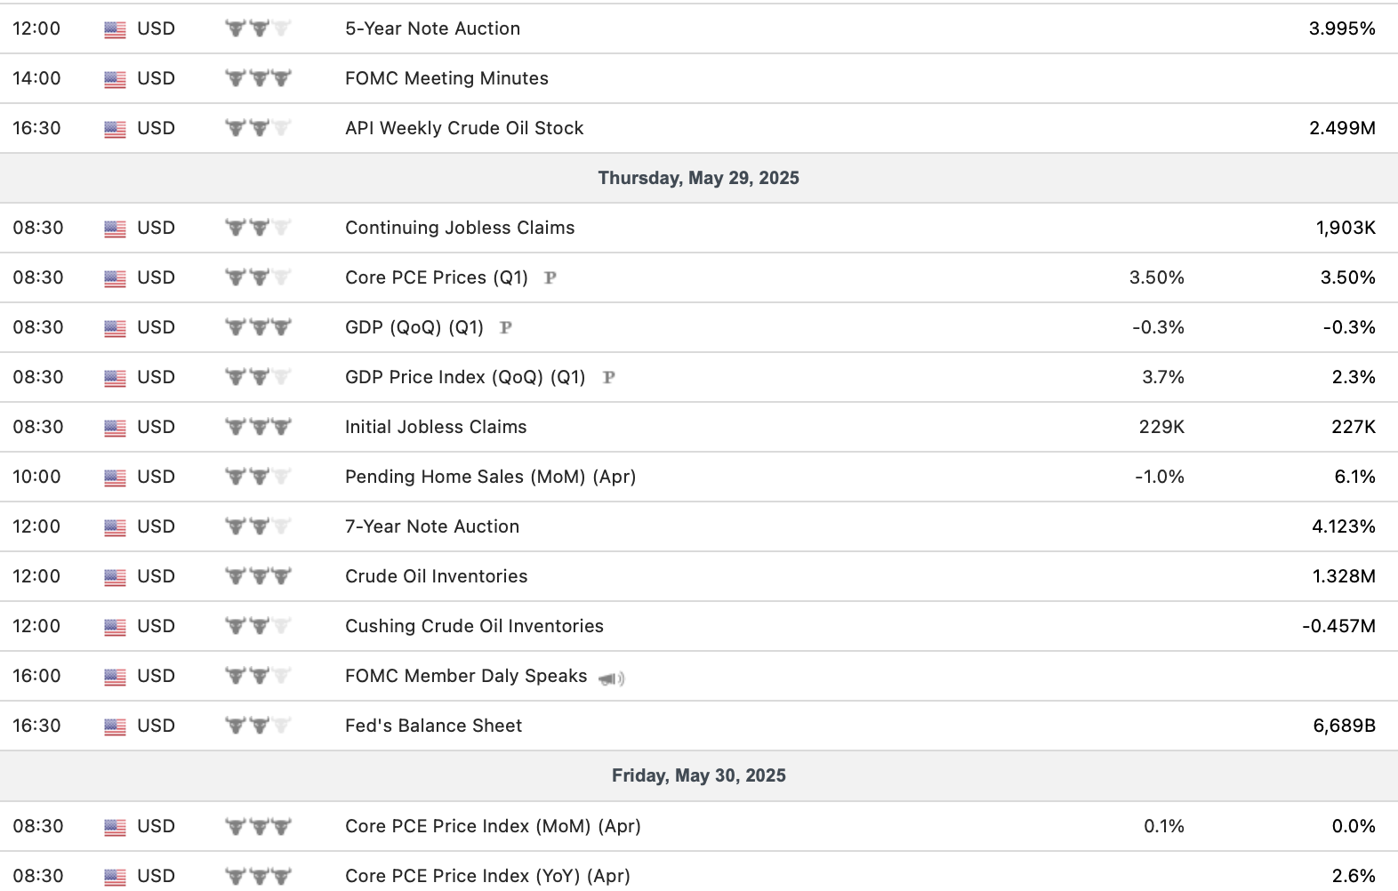Click preliminary 'P' icon next to GDP (QoQ) (Q1)
This screenshot has height=891, width=1398.
pyautogui.click(x=506, y=327)
